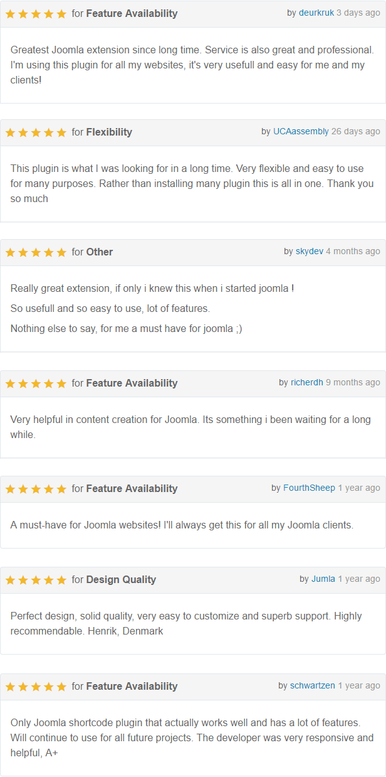Viewport: 386px width, 777px height.
Task: Click the first star in deurkruk's review
Action: point(10,14)
